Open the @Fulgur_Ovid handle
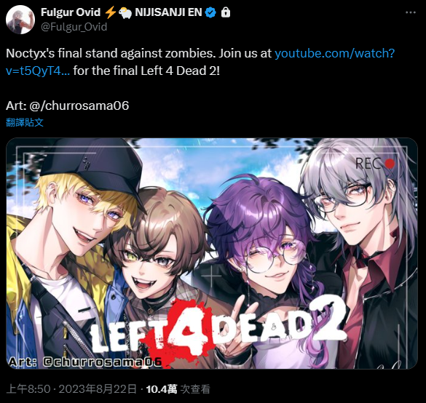Screen dimensions: 426x403 [x=74, y=27]
